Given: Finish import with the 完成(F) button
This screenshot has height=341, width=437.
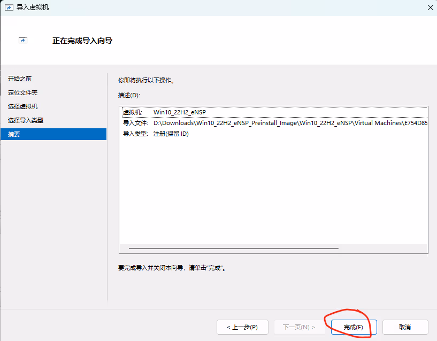Looking at the screenshot, I should (x=354, y=327).
